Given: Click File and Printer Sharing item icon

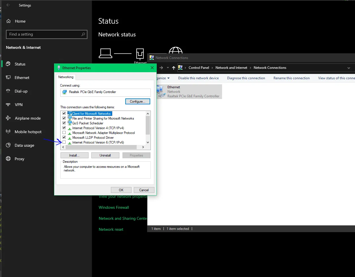Looking at the screenshot, I should pyautogui.click(x=70, y=118).
